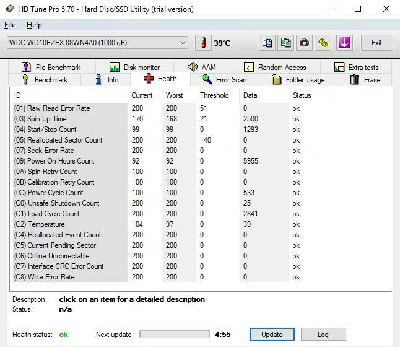The height and width of the screenshot is (347, 400).
Task: Click the Extra tests calculator icon
Action: (339, 67)
